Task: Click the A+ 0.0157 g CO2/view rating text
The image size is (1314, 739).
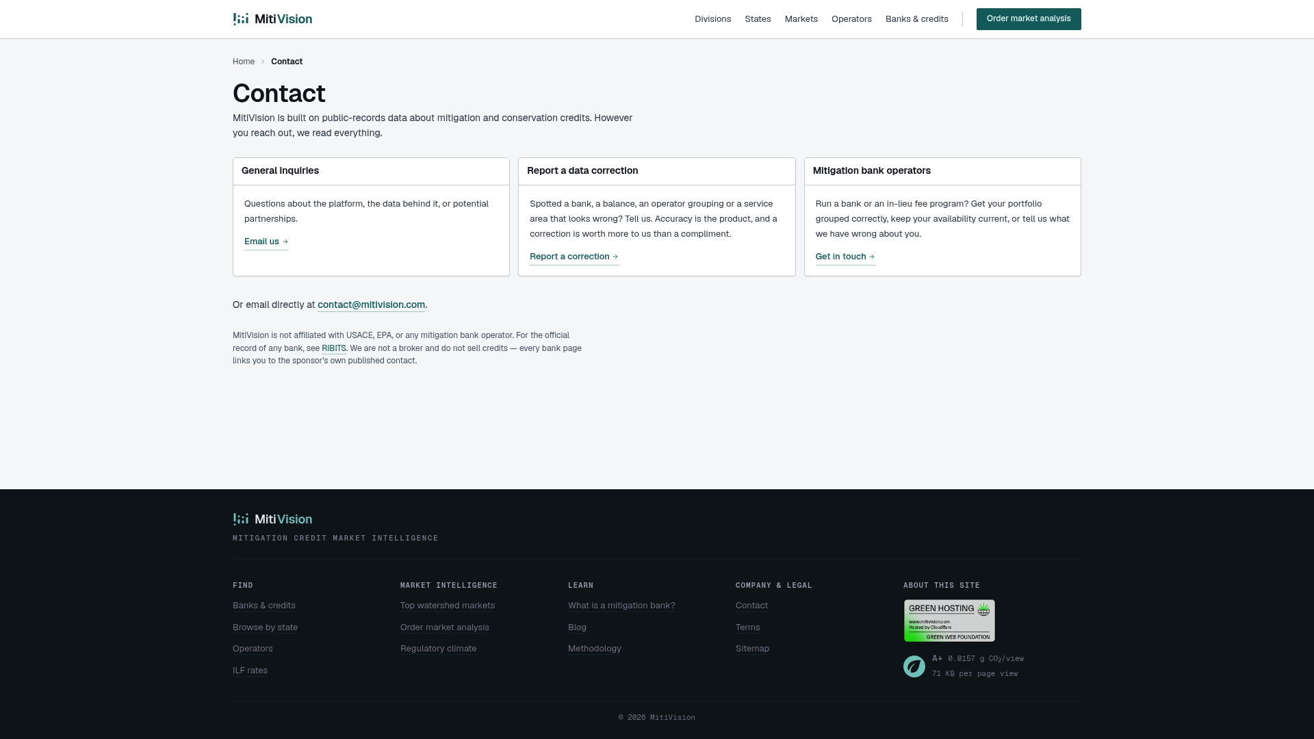Action: [978, 659]
